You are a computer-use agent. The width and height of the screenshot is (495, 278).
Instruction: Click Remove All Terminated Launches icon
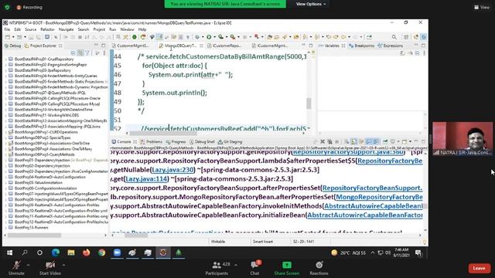pos(329,142)
